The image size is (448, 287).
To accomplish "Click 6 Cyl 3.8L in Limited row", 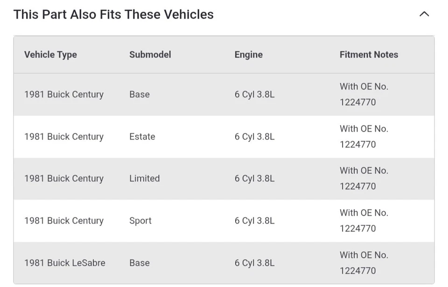I will pyautogui.click(x=254, y=179).
